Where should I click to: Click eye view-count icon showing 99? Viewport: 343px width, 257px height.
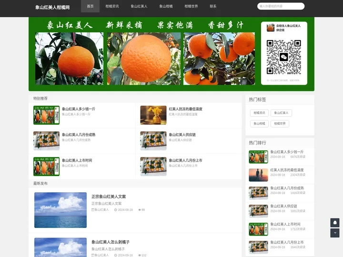tap(139, 210)
